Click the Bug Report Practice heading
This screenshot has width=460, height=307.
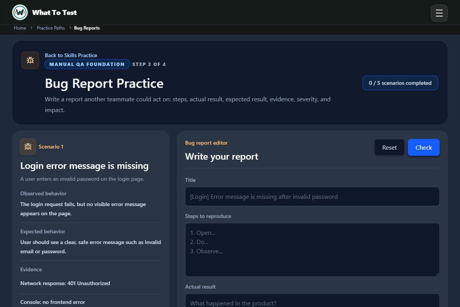pos(104,83)
